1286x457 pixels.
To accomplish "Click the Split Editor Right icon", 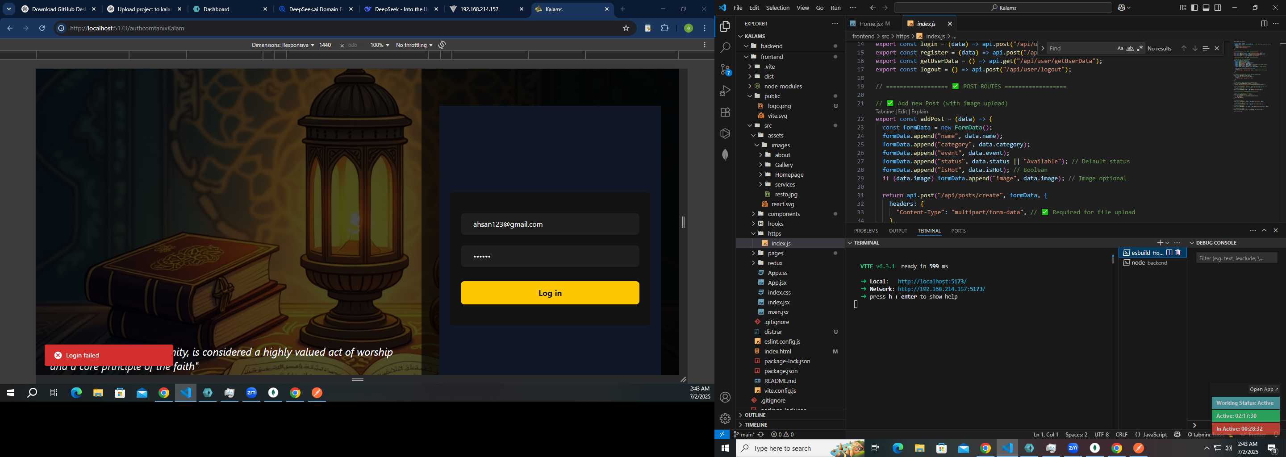I will [1264, 24].
